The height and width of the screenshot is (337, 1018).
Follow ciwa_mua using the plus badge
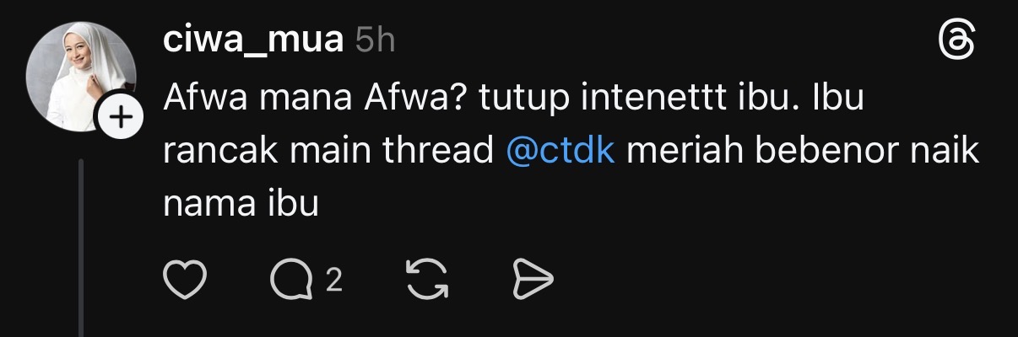tap(121, 120)
